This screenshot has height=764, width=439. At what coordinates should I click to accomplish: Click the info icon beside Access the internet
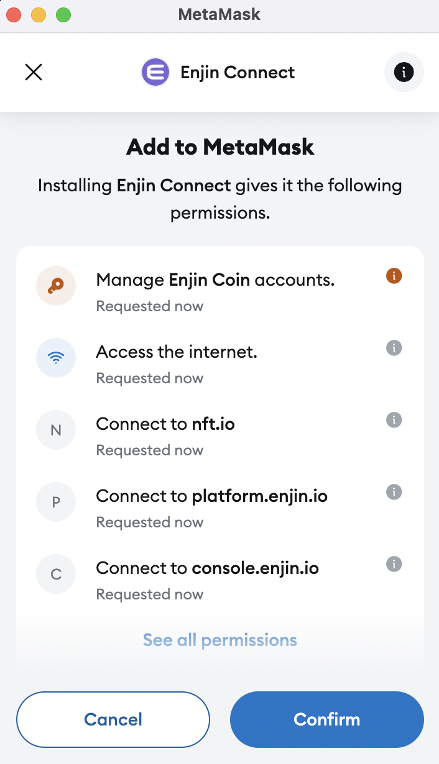click(394, 348)
